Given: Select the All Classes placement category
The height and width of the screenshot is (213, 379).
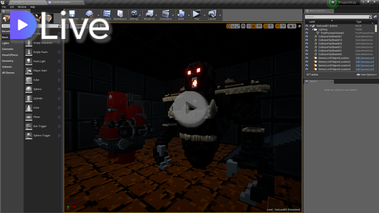Looking at the screenshot, I should (x=8, y=73).
